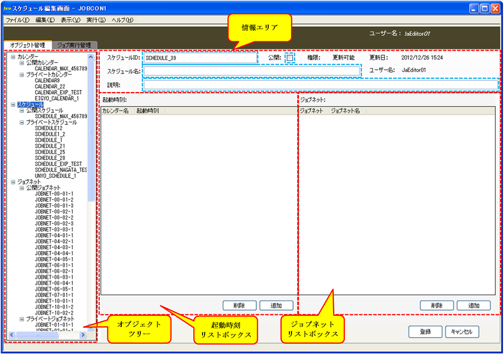Collapse the カレンダー tree node
The image size is (504, 354).
[x=13, y=57]
